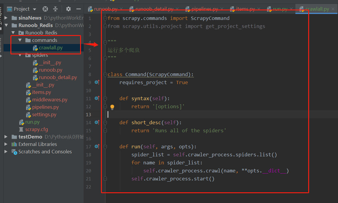Open runoob_detail.py in the tree

coord(55,77)
